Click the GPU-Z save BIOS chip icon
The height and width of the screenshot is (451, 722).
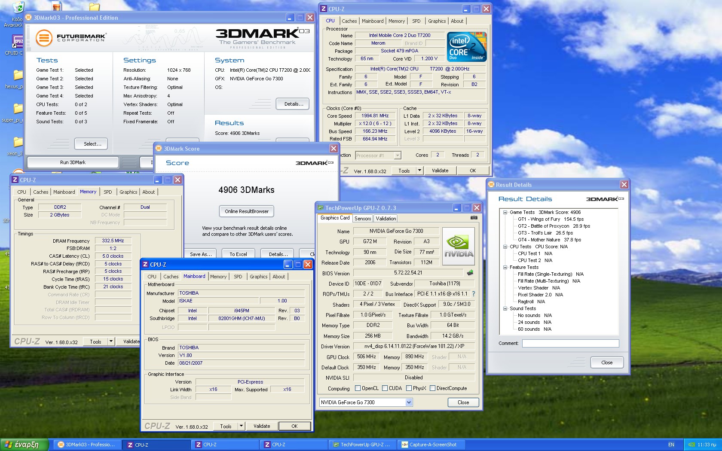tap(470, 272)
